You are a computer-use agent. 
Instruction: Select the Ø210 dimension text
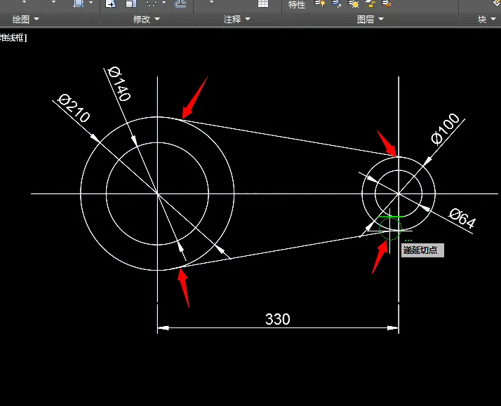74,108
